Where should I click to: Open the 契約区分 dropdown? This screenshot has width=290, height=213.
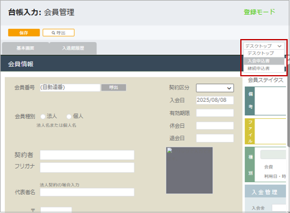(215, 88)
